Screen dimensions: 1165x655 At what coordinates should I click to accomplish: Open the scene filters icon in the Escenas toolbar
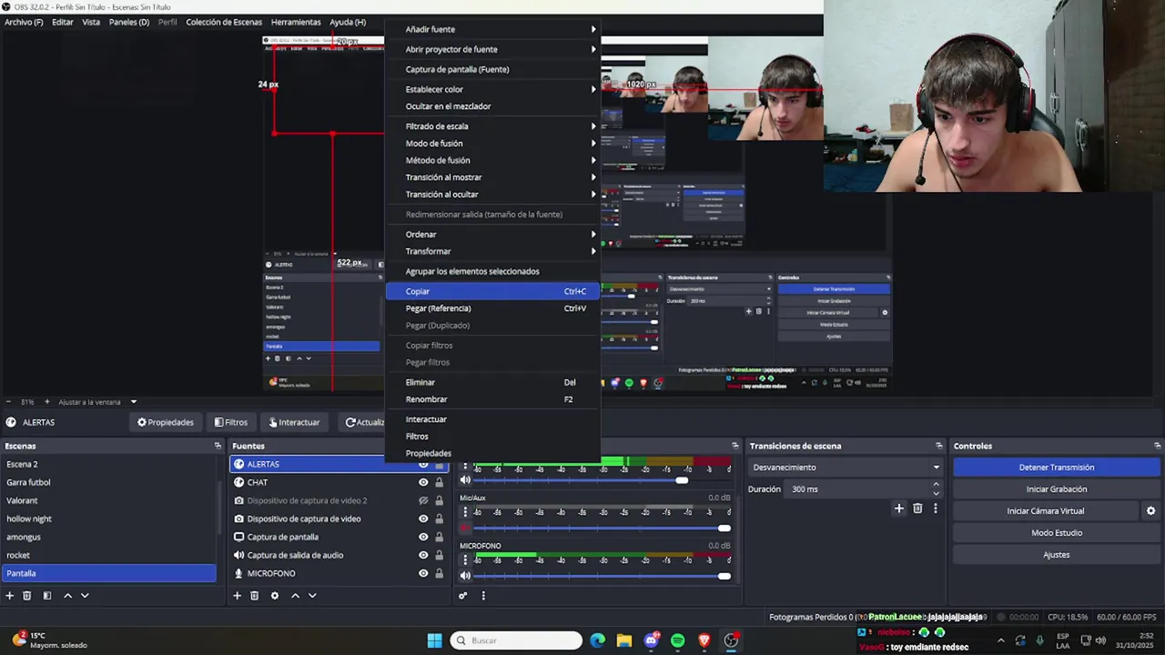click(x=47, y=596)
